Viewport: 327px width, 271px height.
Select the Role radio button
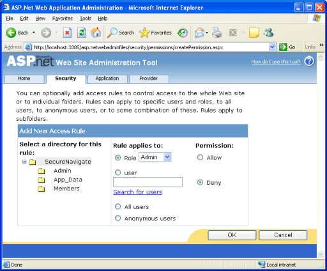[118, 158]
